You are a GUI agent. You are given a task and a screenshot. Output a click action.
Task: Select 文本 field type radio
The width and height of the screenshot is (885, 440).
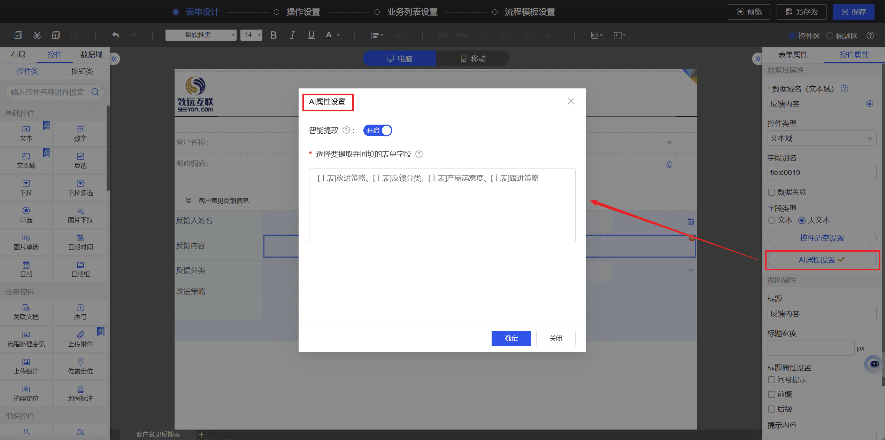click(x=772, y=220)
